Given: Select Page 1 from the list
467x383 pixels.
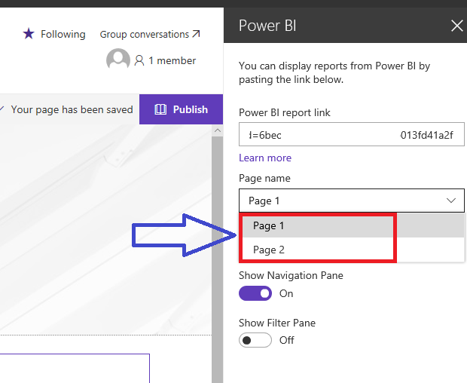Looking at the screenshot, I should point(353,225).
